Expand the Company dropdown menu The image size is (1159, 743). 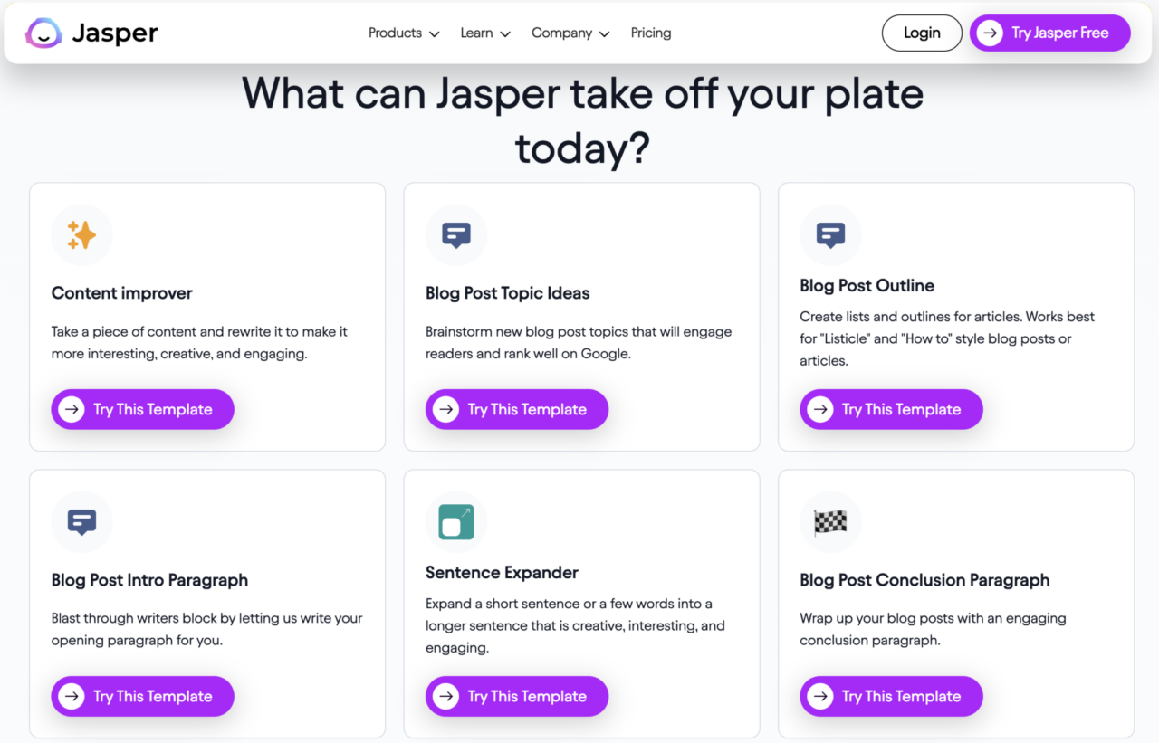(570, 33)
